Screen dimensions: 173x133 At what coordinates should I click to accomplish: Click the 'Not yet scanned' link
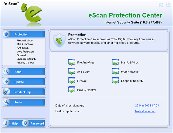click(145, 111)
